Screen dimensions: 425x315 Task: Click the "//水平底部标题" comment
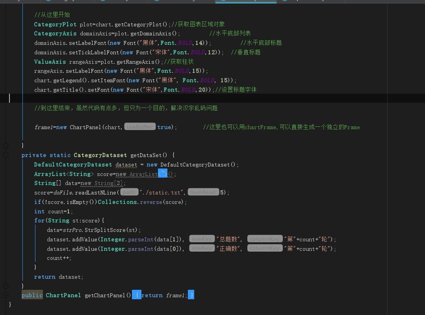[x=261, y=43]
